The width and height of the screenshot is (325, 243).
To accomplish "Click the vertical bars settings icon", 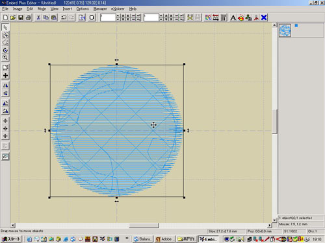I will coord(224,17).
